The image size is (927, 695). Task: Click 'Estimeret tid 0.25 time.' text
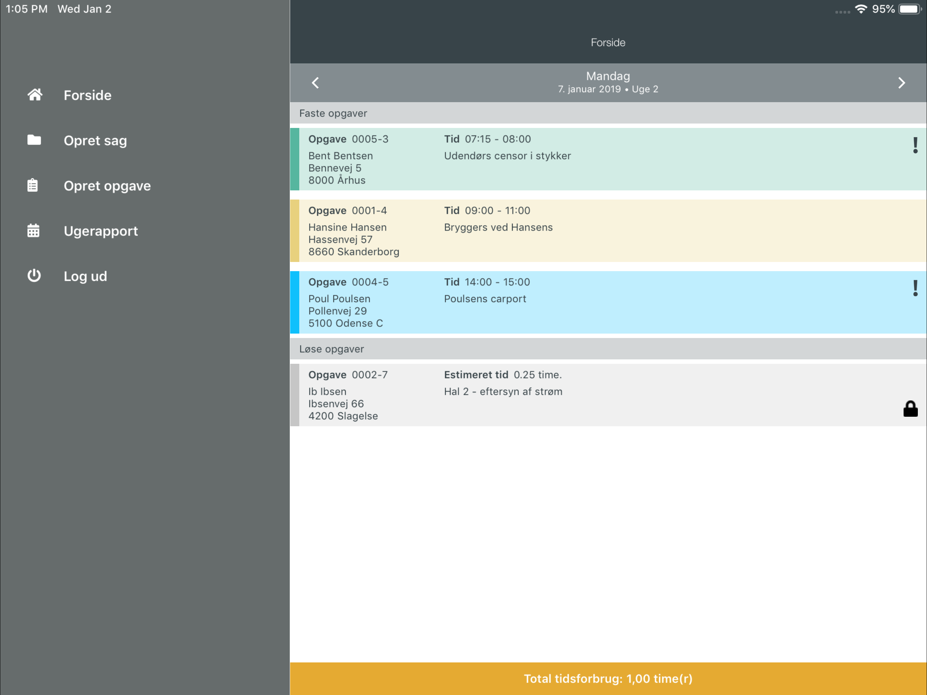point(503,375)
